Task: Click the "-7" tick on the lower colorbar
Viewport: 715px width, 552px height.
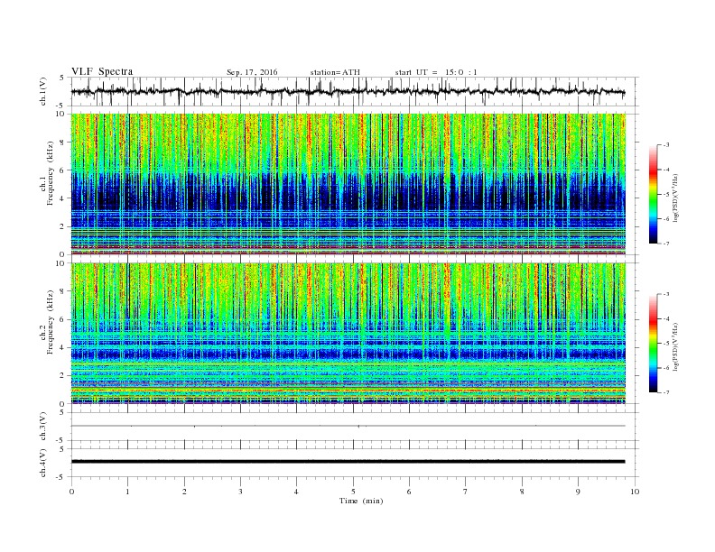Action: coord(665,392)
